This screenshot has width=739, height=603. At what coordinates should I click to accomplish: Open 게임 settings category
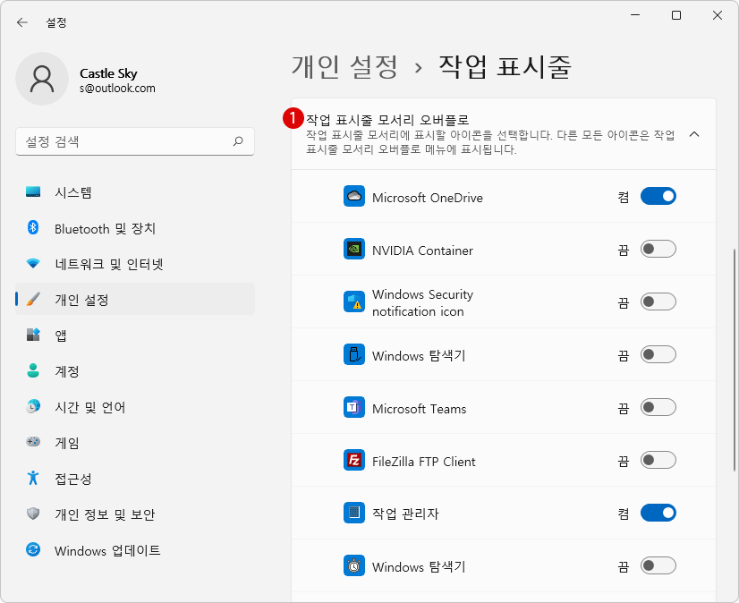[x=135, y=443]
